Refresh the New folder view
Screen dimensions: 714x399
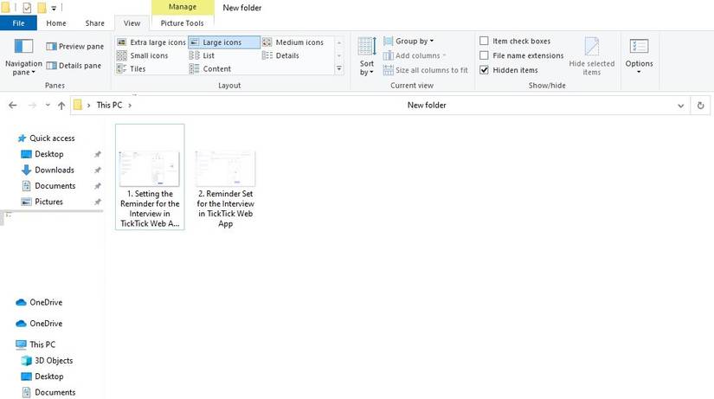(x=700, y=106)
